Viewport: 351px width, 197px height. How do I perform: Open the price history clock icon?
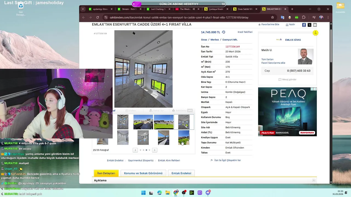[x=223, y=32]
